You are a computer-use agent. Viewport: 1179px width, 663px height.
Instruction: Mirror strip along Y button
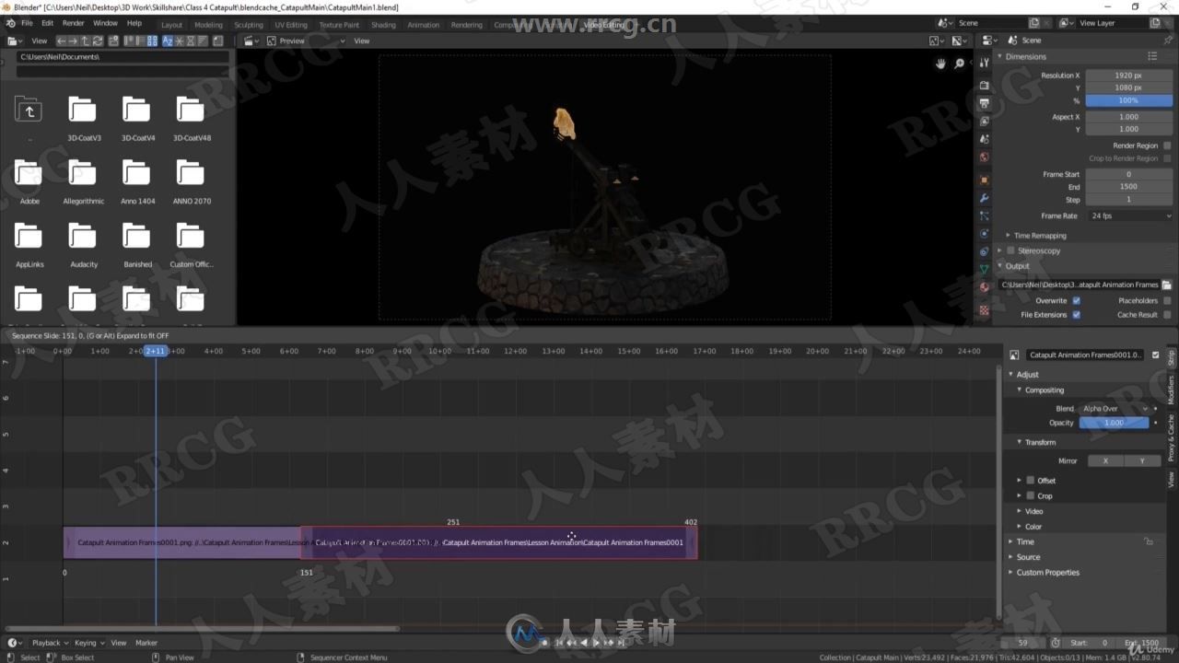[1142, 460]
